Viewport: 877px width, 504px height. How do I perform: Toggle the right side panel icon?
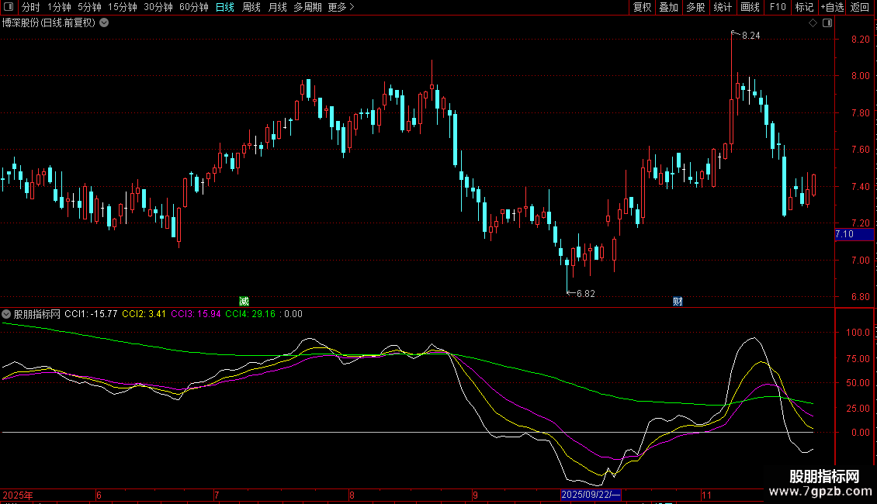click(827, 23)
